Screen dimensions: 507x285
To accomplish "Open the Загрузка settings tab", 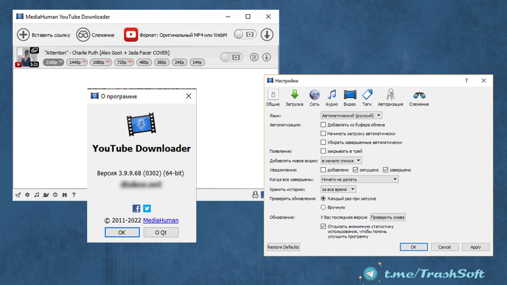I will pyautogui.click(x=294, y=98).
